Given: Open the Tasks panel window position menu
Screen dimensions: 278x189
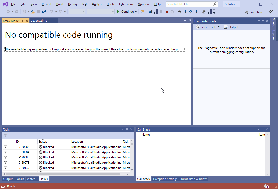Looking at the screenshot, I should click(x=123, y=129).
